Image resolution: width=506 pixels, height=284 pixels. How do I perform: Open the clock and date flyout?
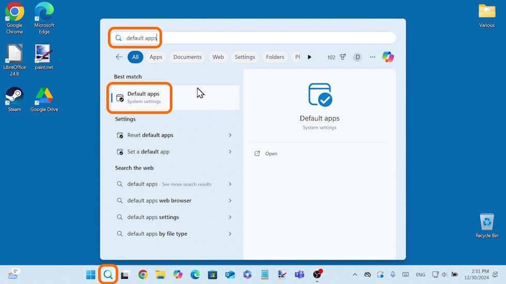pyautogui.click(x=477, y=274)
